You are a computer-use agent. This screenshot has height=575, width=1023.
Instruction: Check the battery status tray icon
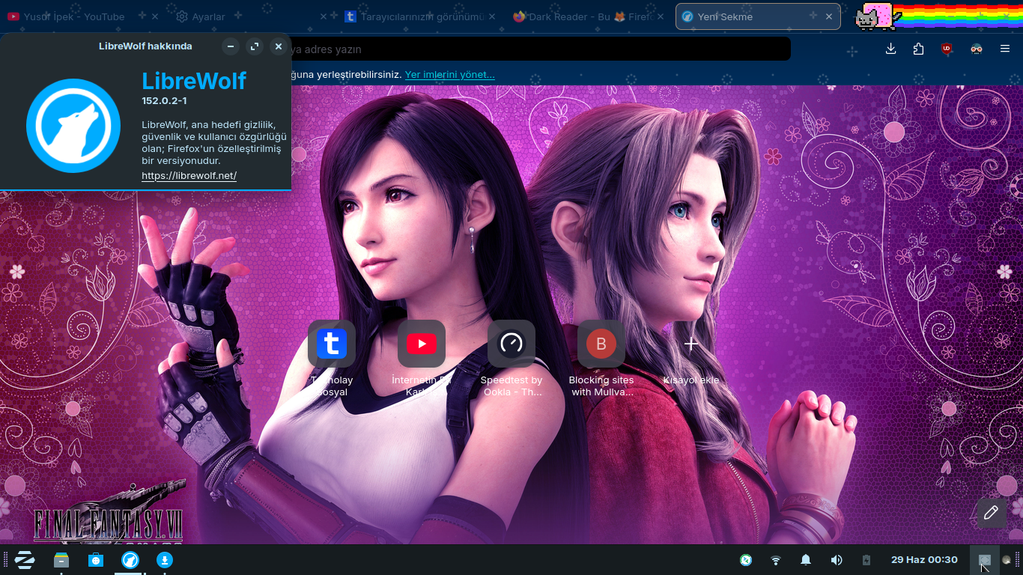coord(866,560)
